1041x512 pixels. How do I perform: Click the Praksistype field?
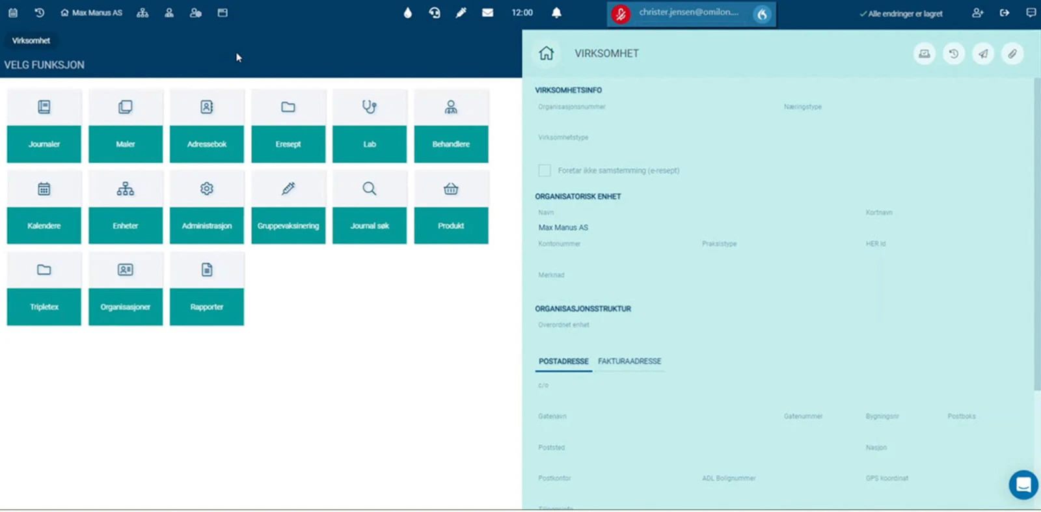(x=779, y=250)
